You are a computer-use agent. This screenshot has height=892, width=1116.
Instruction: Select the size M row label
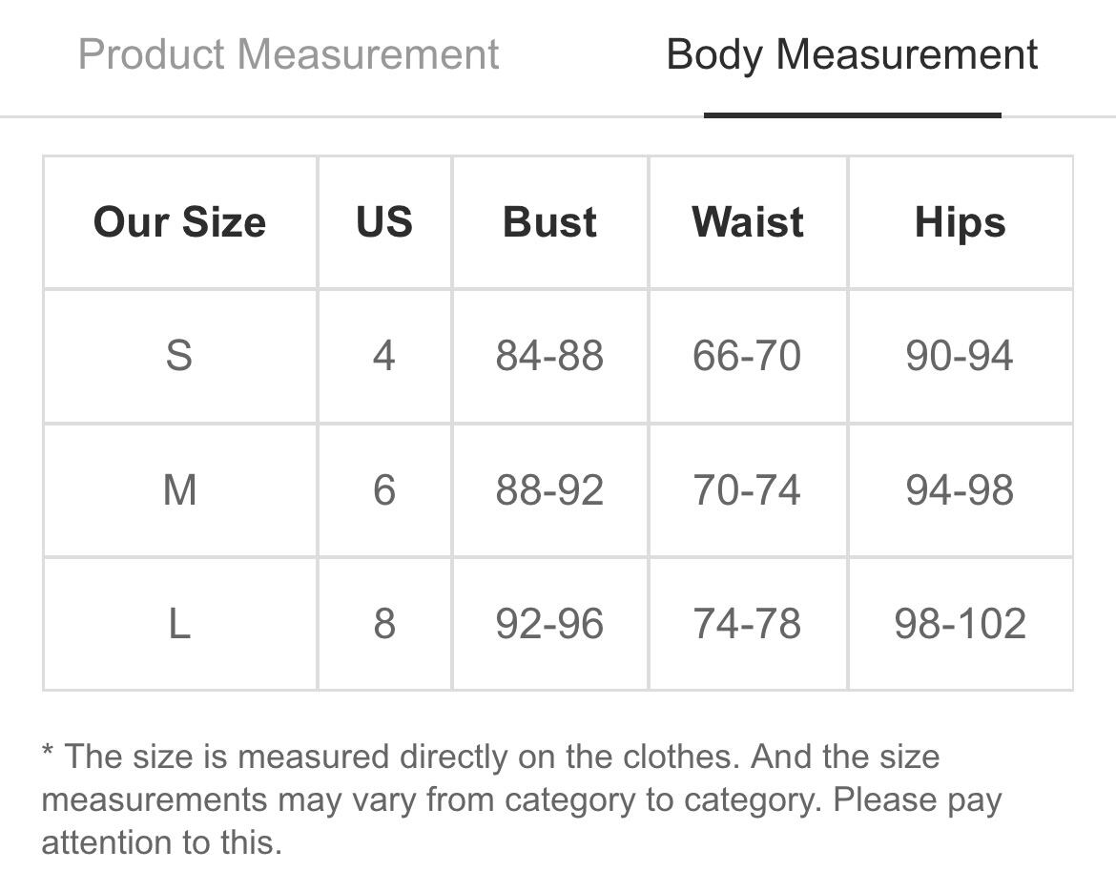tap(180, 490)
